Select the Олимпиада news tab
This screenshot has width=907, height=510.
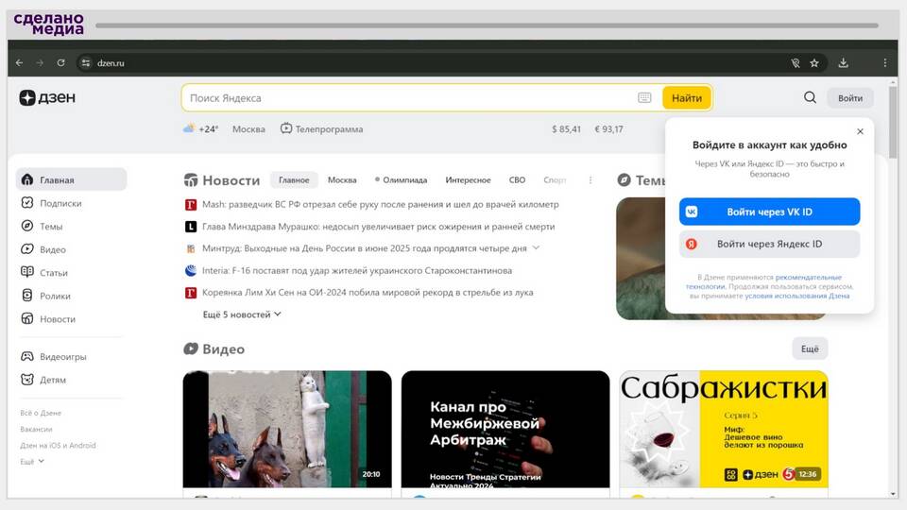pyautogui.click(x=401, y=179)
